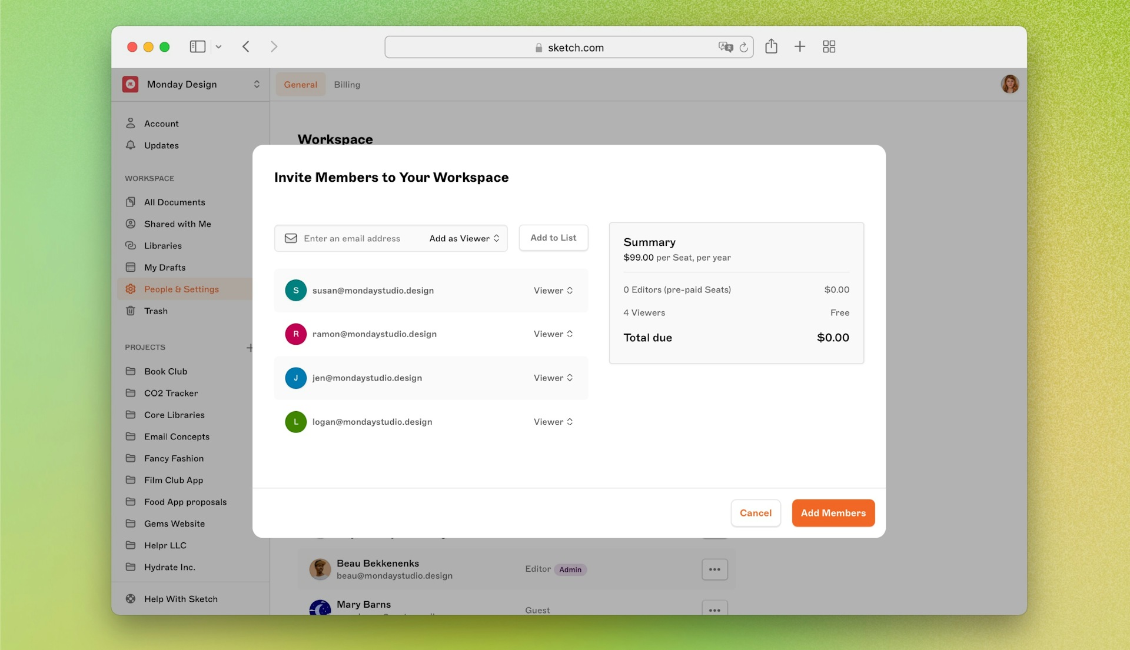
Task: Select the General tab
Action: click(300, 84)
